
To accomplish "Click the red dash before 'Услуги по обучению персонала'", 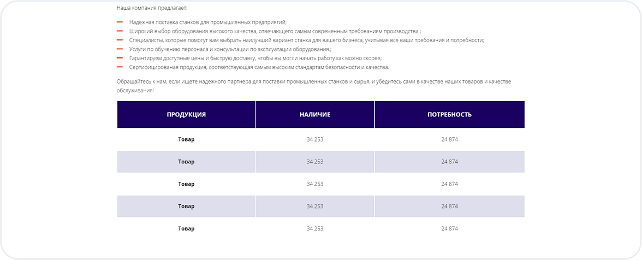I will pyautogui.click(x=120, y=49).
